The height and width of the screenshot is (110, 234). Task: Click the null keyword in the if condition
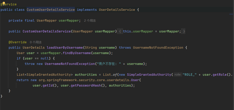point(45,58)
